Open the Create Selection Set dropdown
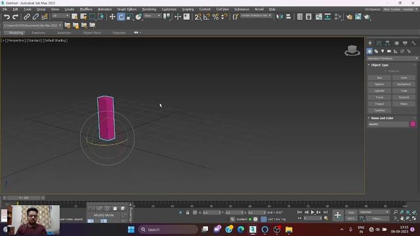420x236 pixels. (x=256, y=16)
